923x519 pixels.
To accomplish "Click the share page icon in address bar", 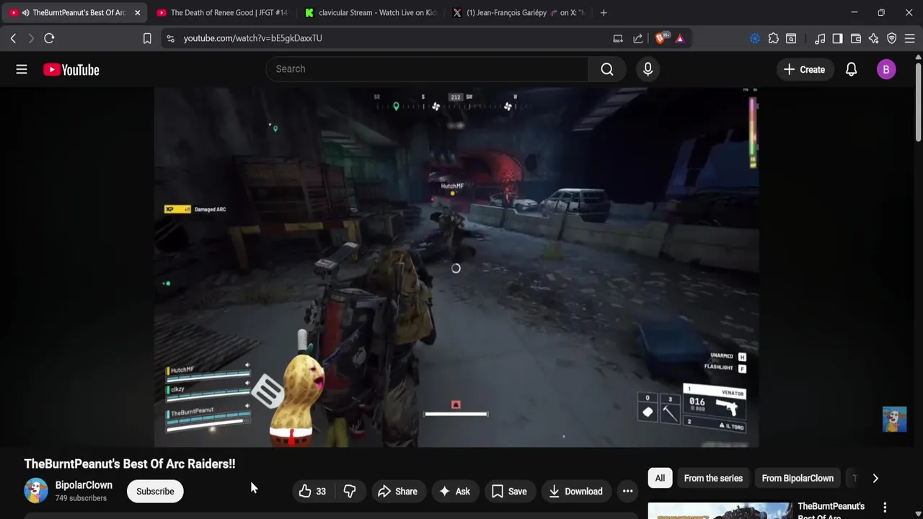I will pyautogui.click(x=637, y=38).
